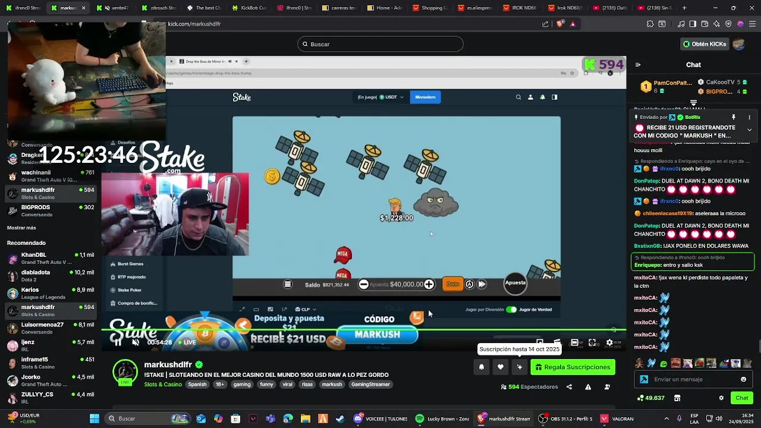
Task: Open chat settings gear icon
Action: (x=721, y=398)
